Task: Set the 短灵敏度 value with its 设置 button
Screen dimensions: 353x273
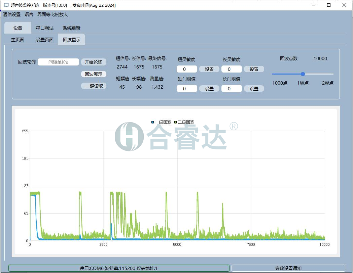Action: (x=209, y=69)
